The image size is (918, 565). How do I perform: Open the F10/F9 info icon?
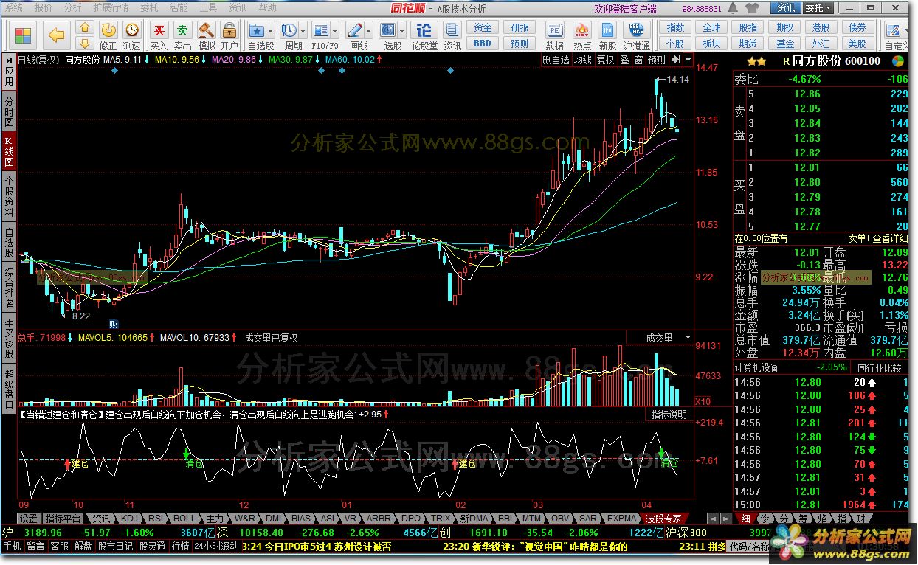point(321,30)
